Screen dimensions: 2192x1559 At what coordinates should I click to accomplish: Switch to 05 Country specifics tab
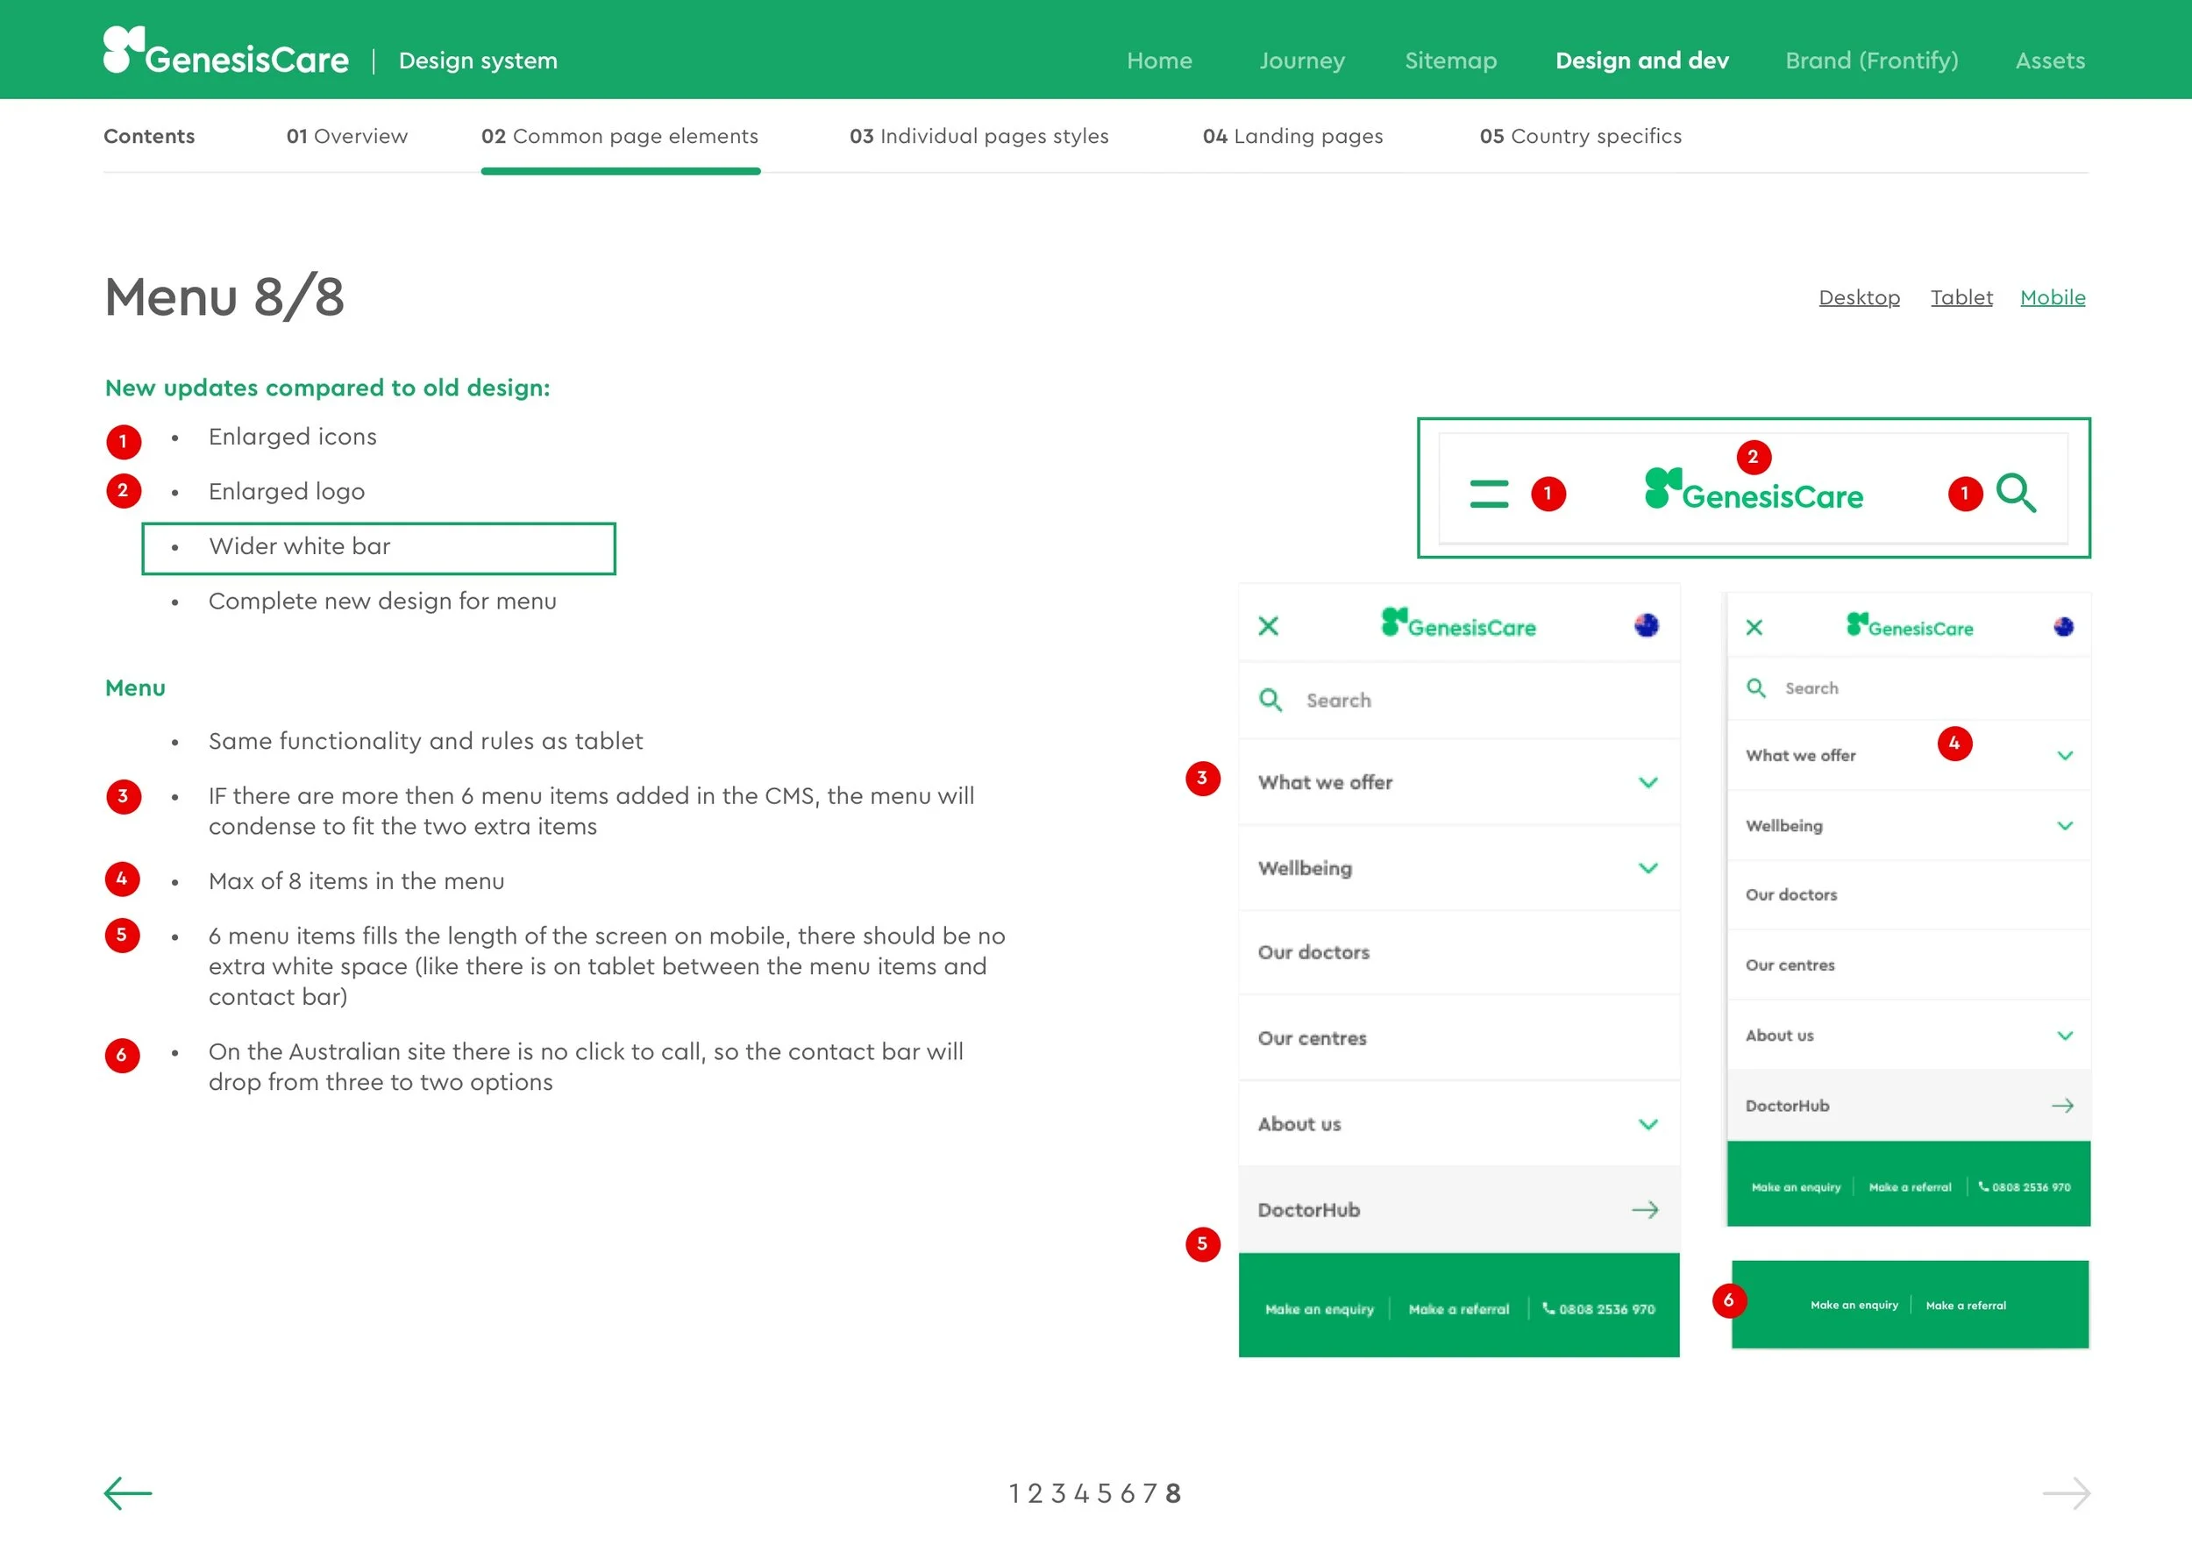click(x=1580, y=136)
